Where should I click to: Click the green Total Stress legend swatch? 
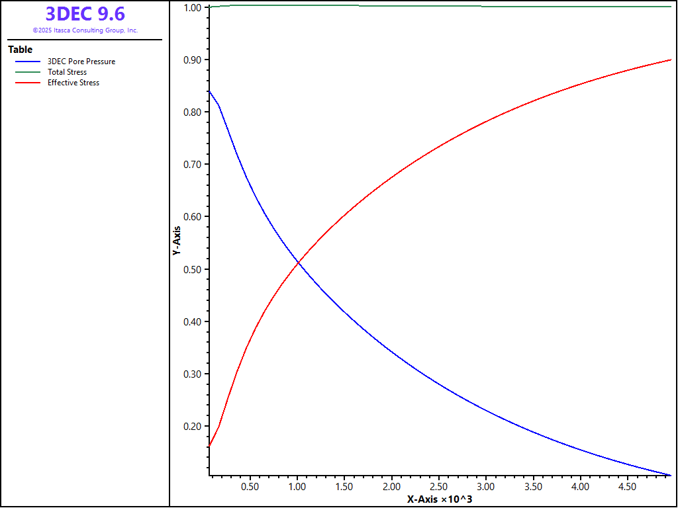click(28, 72)
